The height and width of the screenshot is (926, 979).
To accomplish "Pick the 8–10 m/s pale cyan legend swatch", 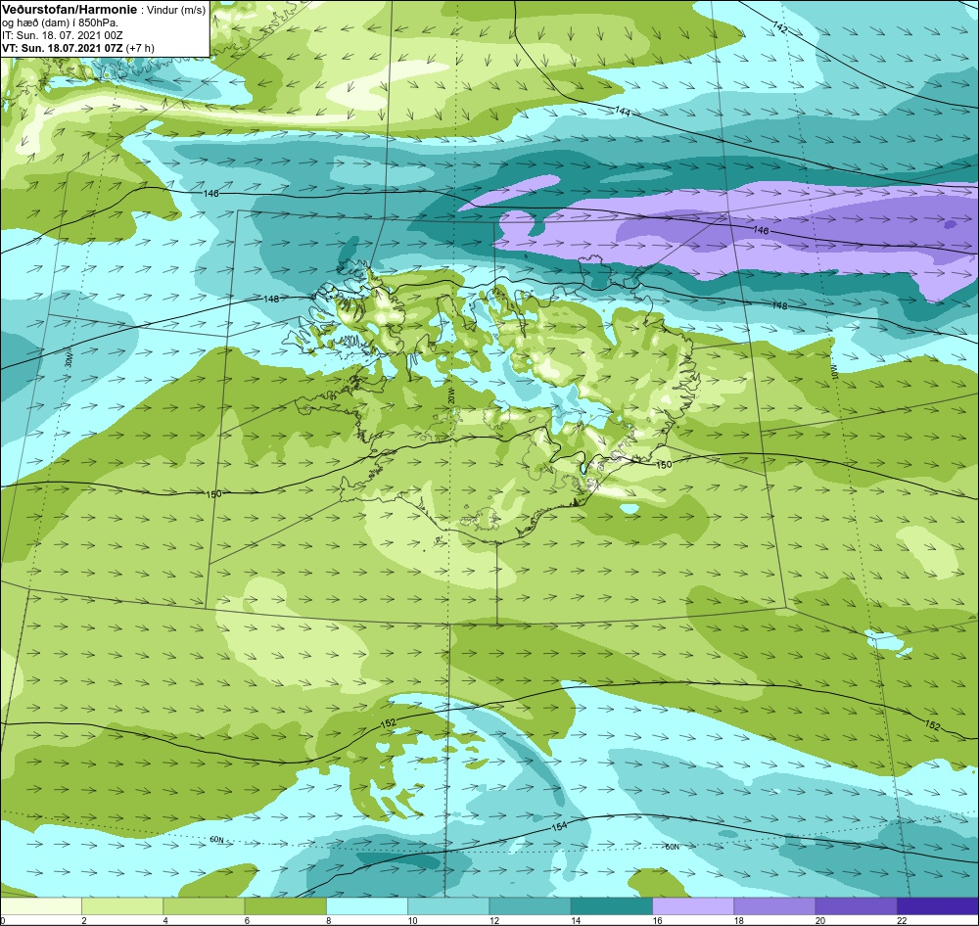I will tap(367, 905).
